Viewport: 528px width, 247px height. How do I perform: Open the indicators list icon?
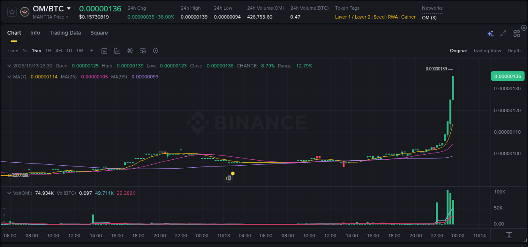point(143,51)
